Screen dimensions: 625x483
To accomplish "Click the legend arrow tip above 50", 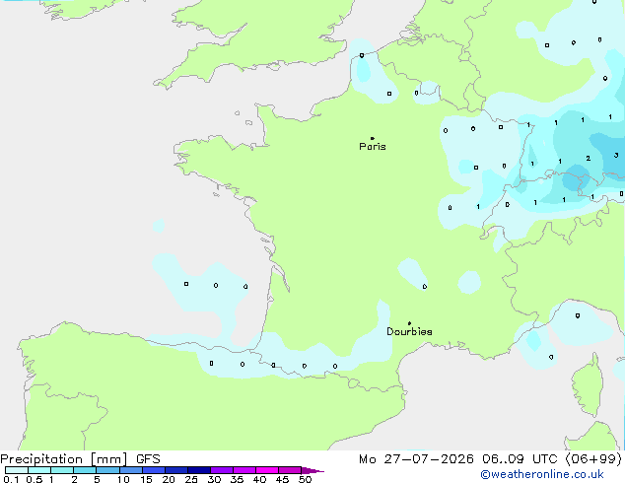I will pyautogui.click(x=312, y=471).
